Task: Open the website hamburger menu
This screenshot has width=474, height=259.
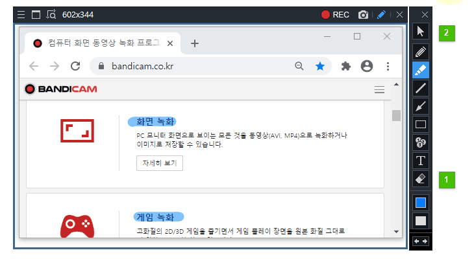Action: 379,89
